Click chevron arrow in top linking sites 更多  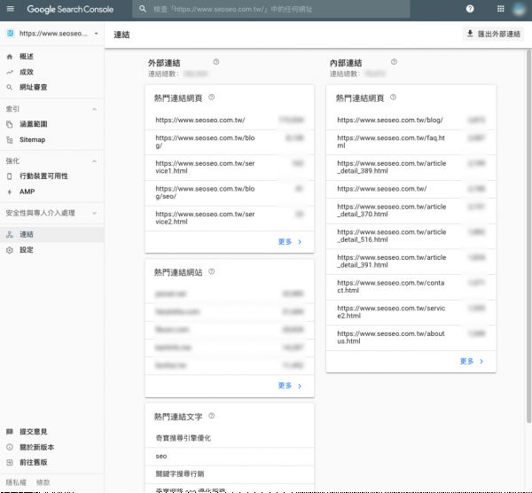click(x=300, y=386)
